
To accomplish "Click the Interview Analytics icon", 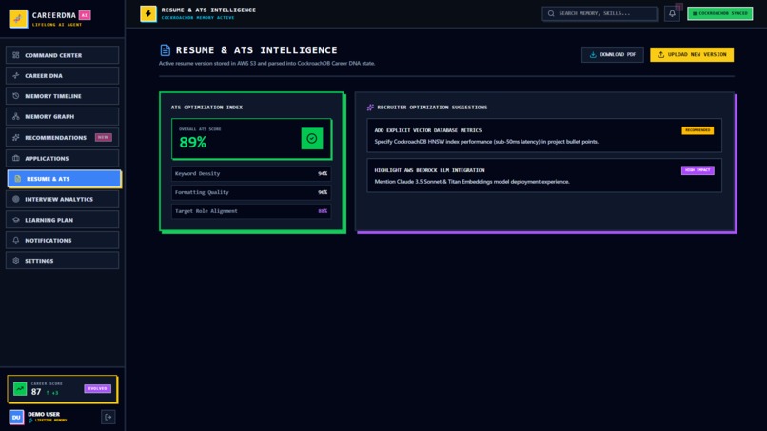I will [x=16, y=200].
